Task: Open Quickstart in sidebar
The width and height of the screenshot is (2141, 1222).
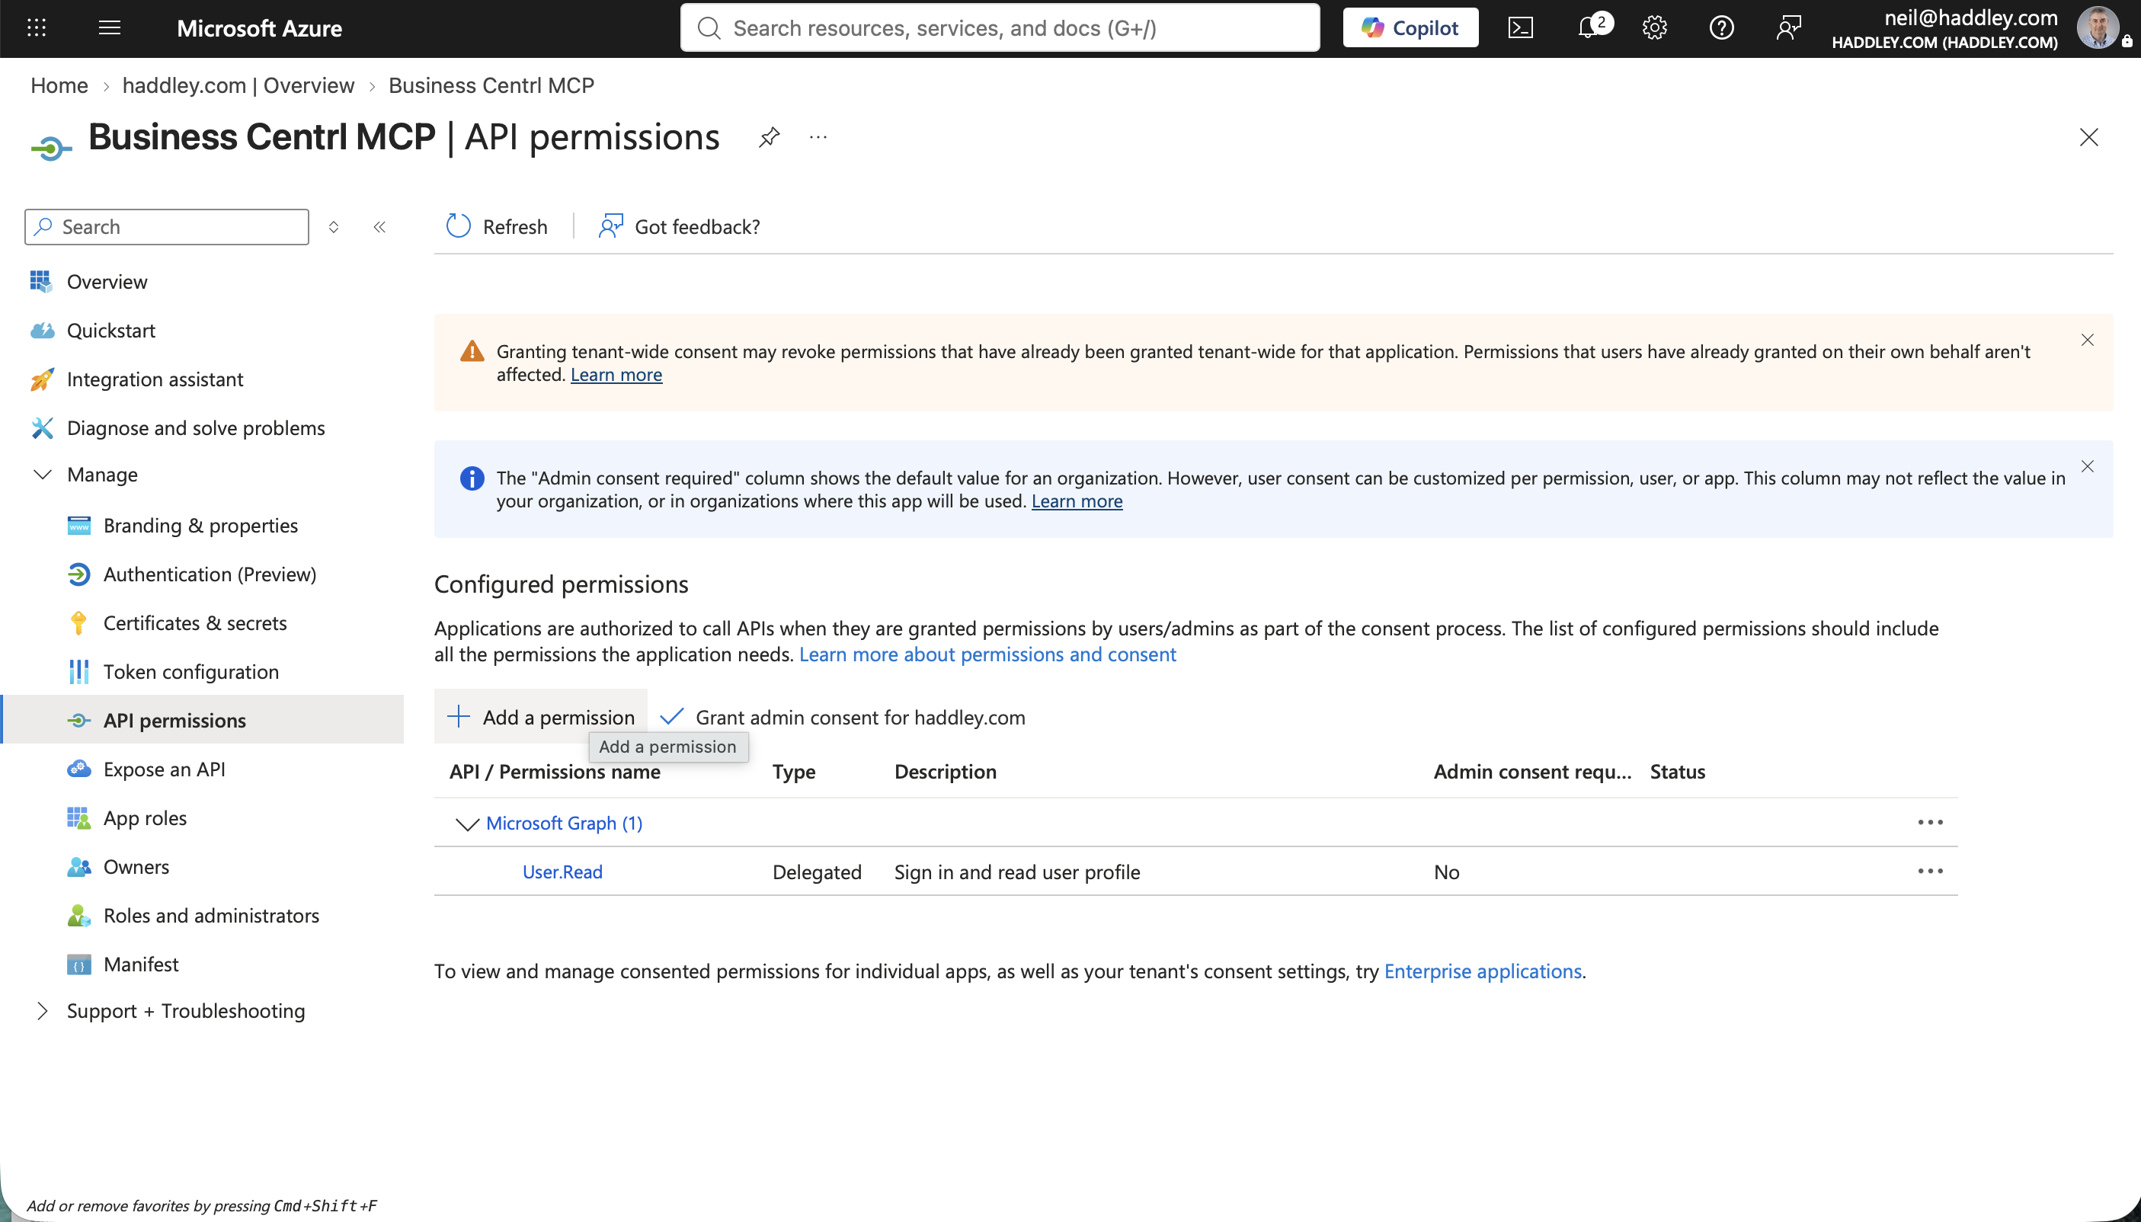Action: click(x=110, y=330)
